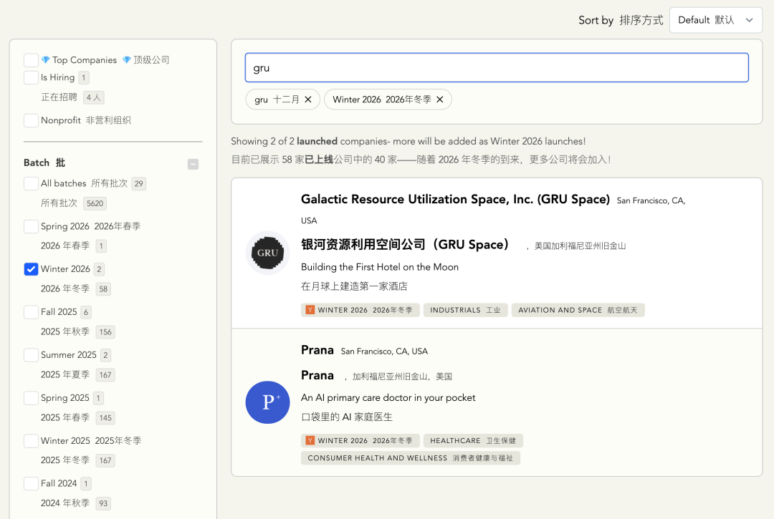The width and height of the screenshot is (774, 519).
Task: Click the AVIATION AND SPACE tag
Action: point(578,310)
